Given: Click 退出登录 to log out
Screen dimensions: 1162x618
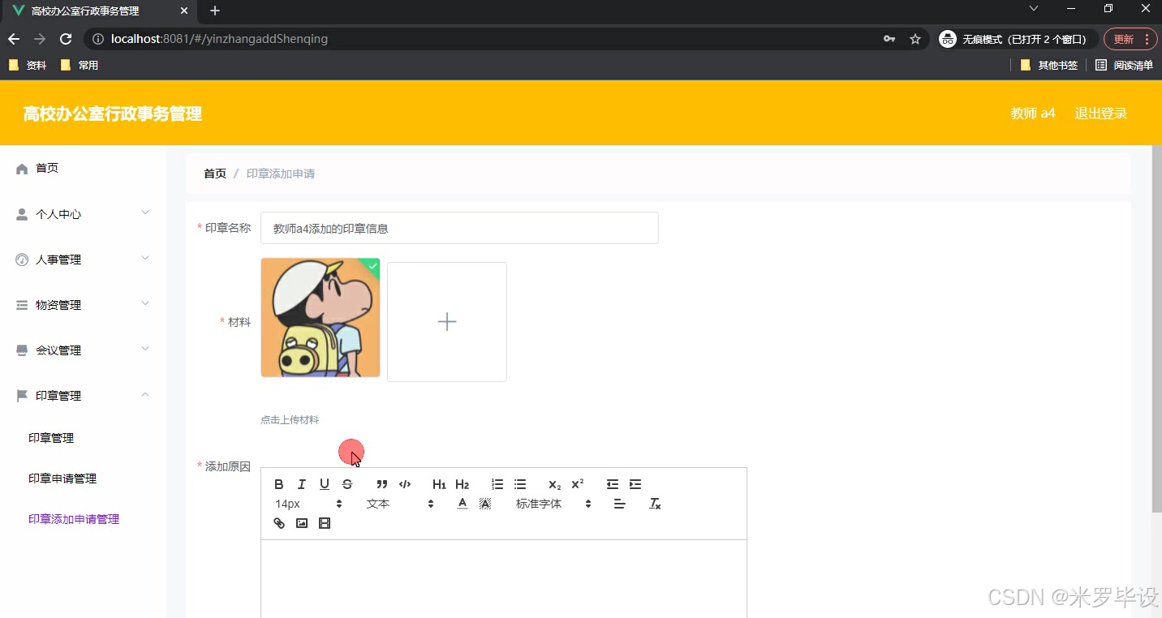Looking at the screenshot, I should [1101, 114].
